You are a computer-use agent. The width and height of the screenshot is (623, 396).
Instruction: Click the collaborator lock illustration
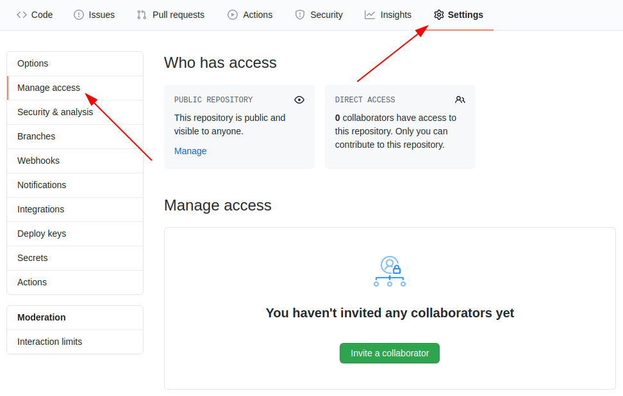click(390, 271)
